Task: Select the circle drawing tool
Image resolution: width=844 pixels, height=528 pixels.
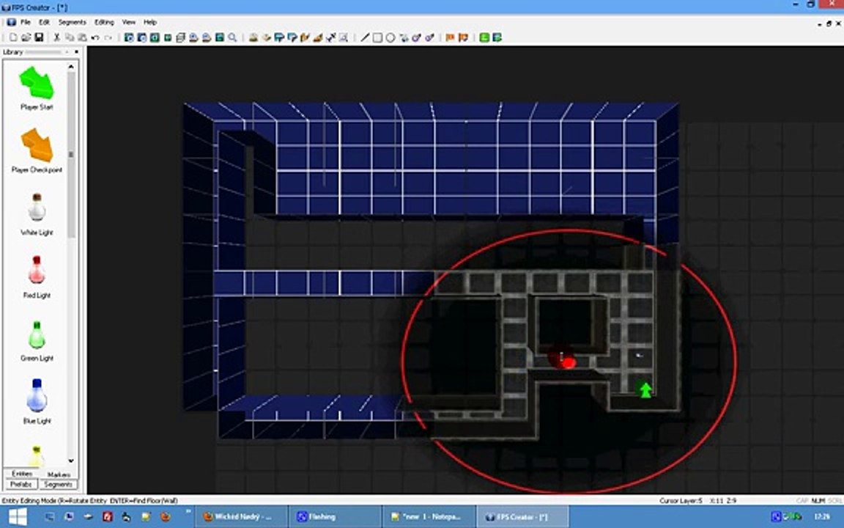Action: click(390, 37)
